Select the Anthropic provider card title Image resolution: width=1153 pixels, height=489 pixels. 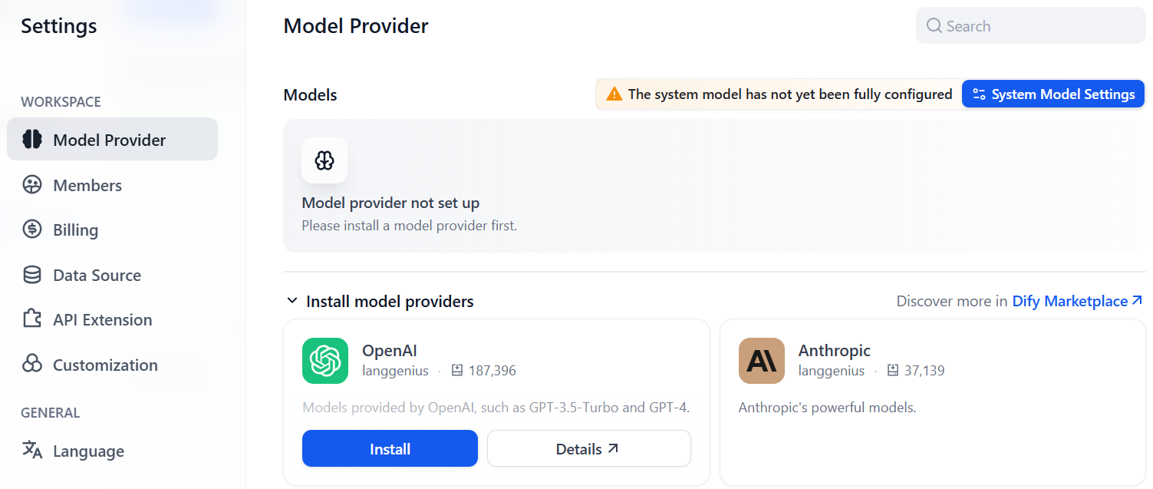[835, 351]
